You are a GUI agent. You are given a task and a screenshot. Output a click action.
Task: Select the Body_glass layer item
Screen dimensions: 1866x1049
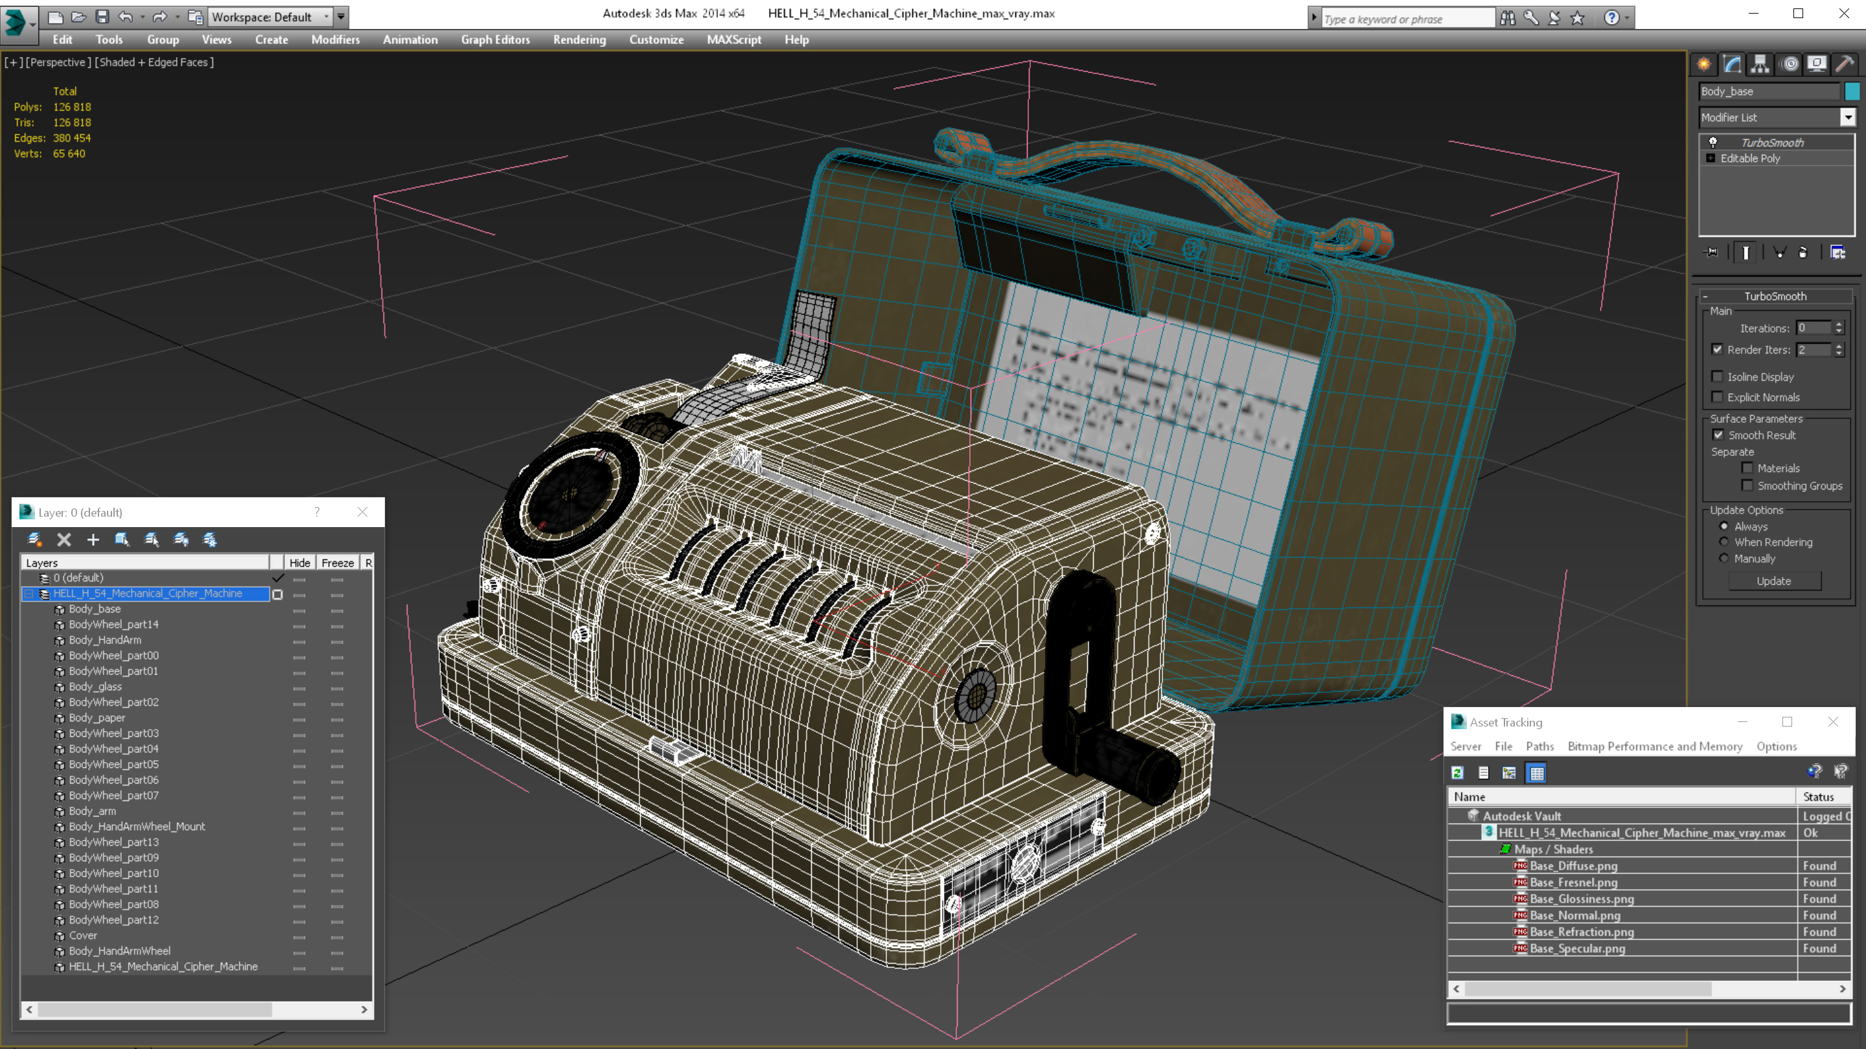tap(96, 686)
